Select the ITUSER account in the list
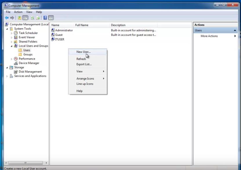Image resolution: width=241 pixels, height=170 pixels. pos(59,39)
